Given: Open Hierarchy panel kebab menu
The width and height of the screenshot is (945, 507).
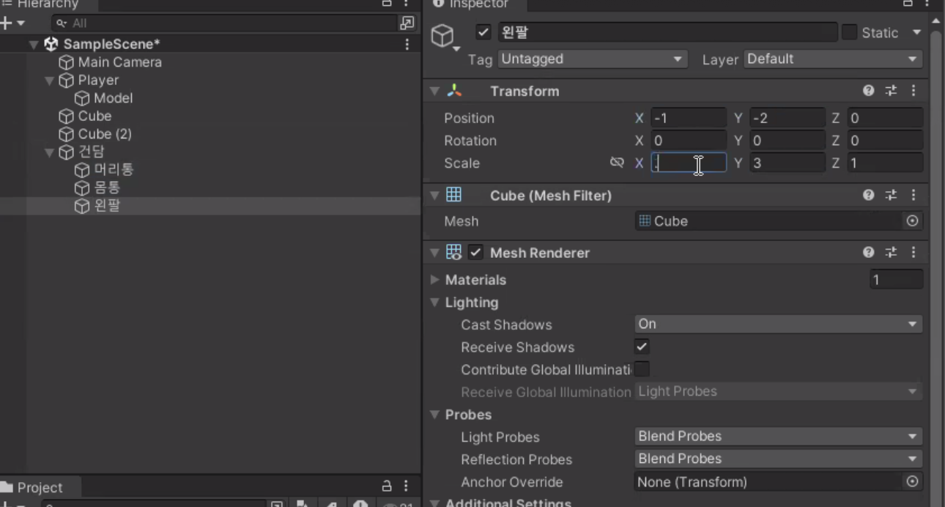Looking at the screenshot, I should [x=407, y=4].
